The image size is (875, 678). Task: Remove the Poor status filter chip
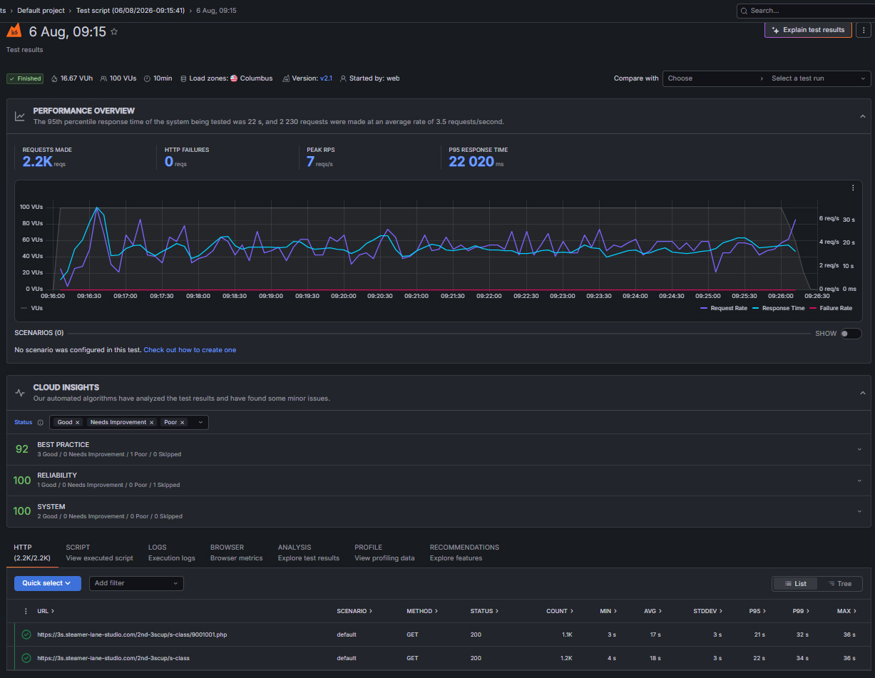(x=182, y=422)
